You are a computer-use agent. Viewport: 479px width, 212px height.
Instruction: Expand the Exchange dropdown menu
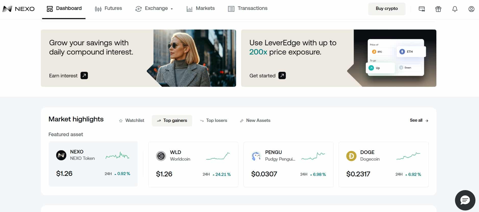tap(154, 9)
